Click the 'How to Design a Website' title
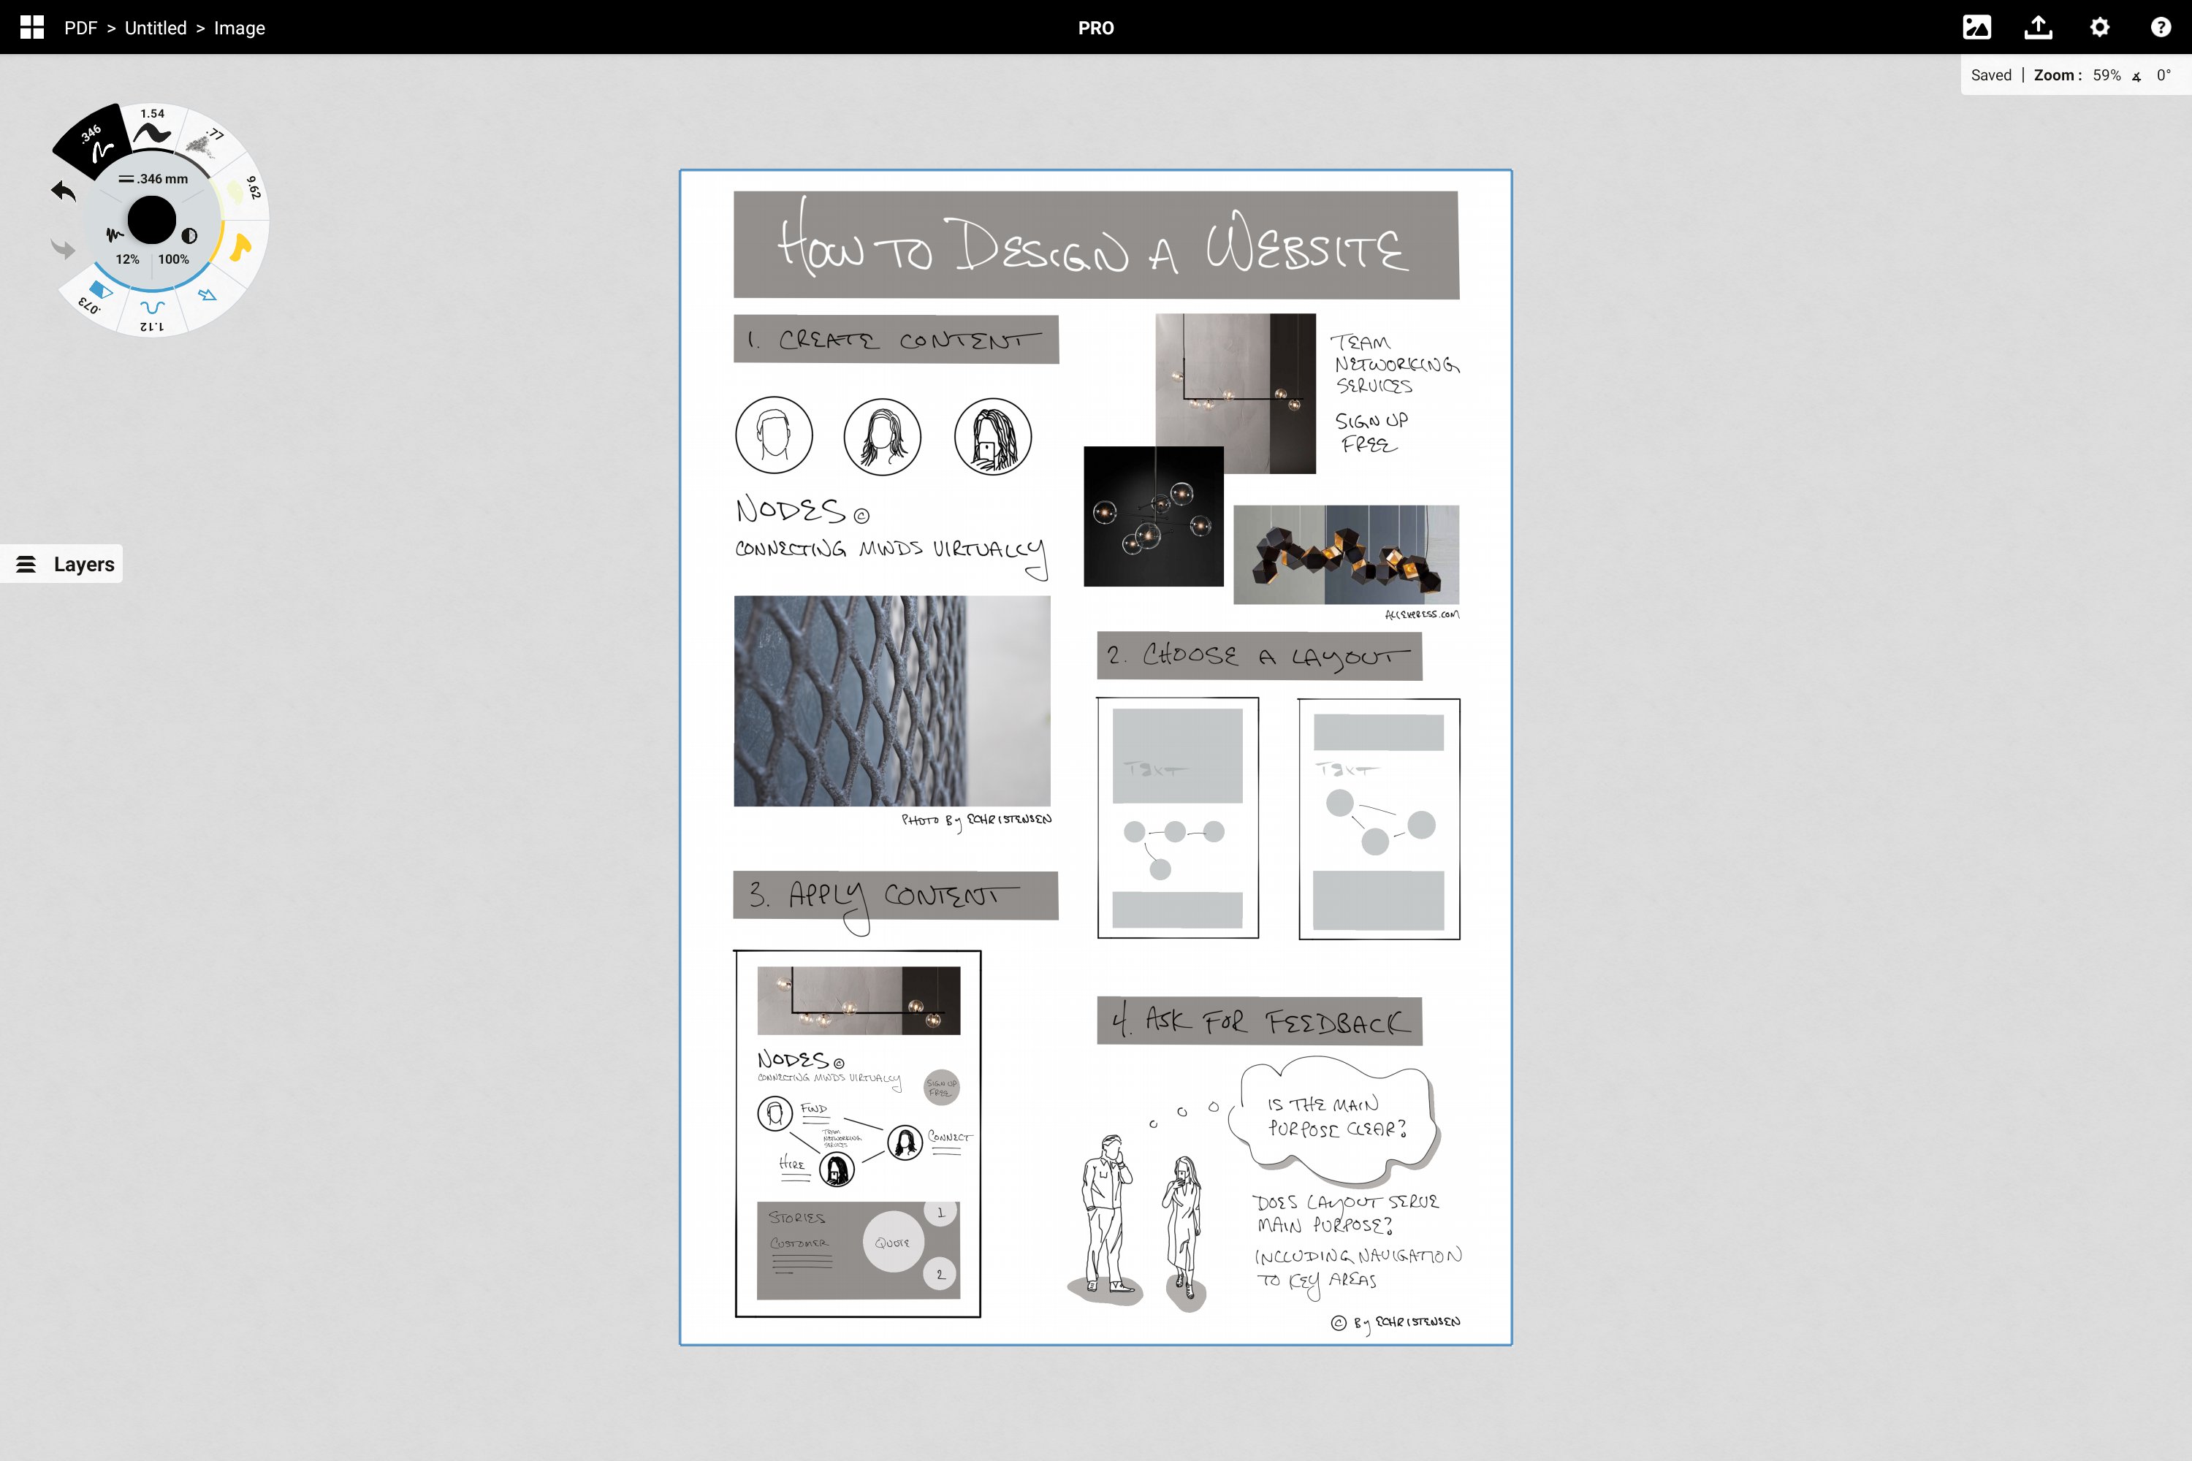Viewport: 2192px width, 1461px height. click(1096, 245)
